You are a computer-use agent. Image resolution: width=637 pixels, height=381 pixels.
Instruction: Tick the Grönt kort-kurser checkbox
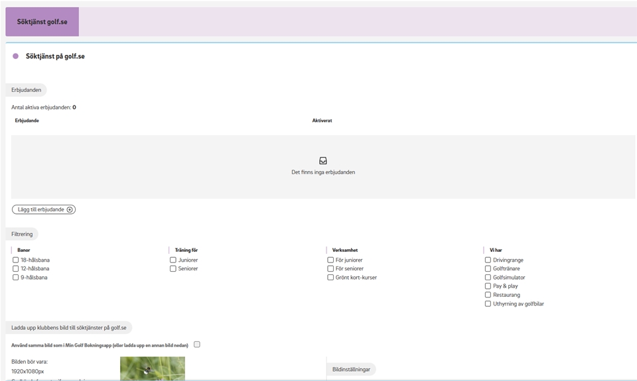[x=330, y=278]
